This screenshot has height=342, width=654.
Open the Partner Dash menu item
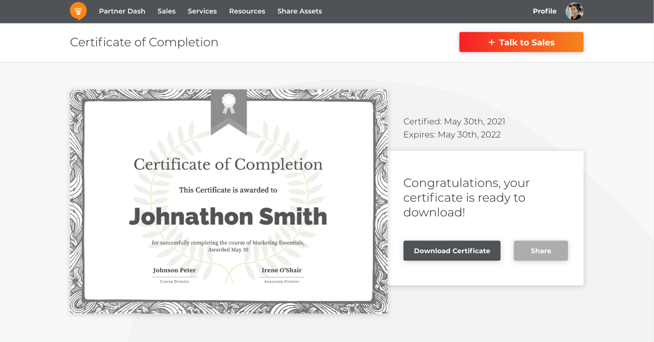122,11
